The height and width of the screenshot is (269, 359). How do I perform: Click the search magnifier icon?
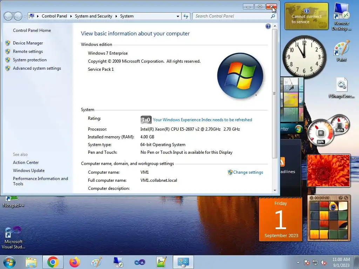273,16
